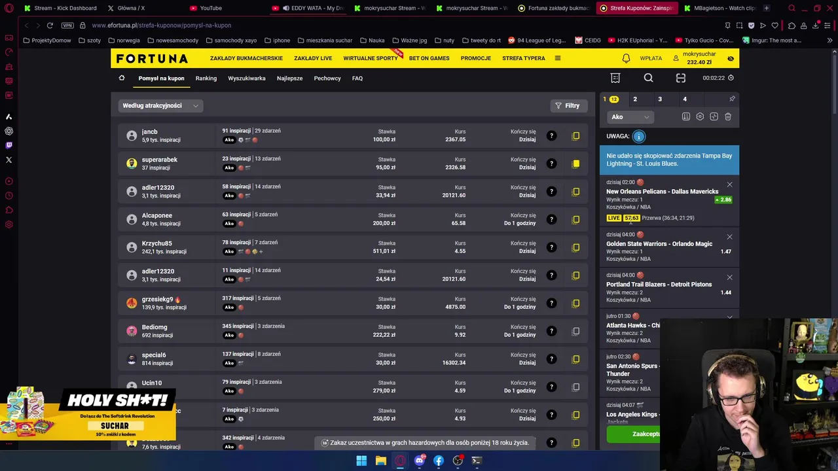
Task: Open the notifications bell icon
Action: (626, 58)
